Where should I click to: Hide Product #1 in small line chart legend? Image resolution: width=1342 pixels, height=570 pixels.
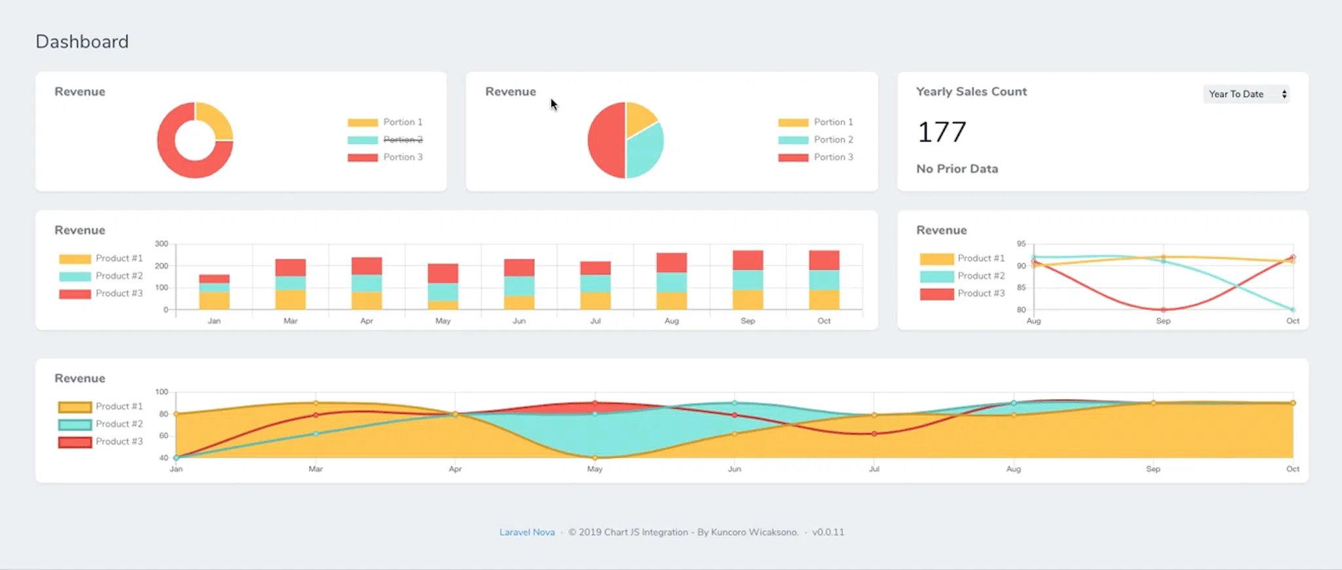point(962,258)
